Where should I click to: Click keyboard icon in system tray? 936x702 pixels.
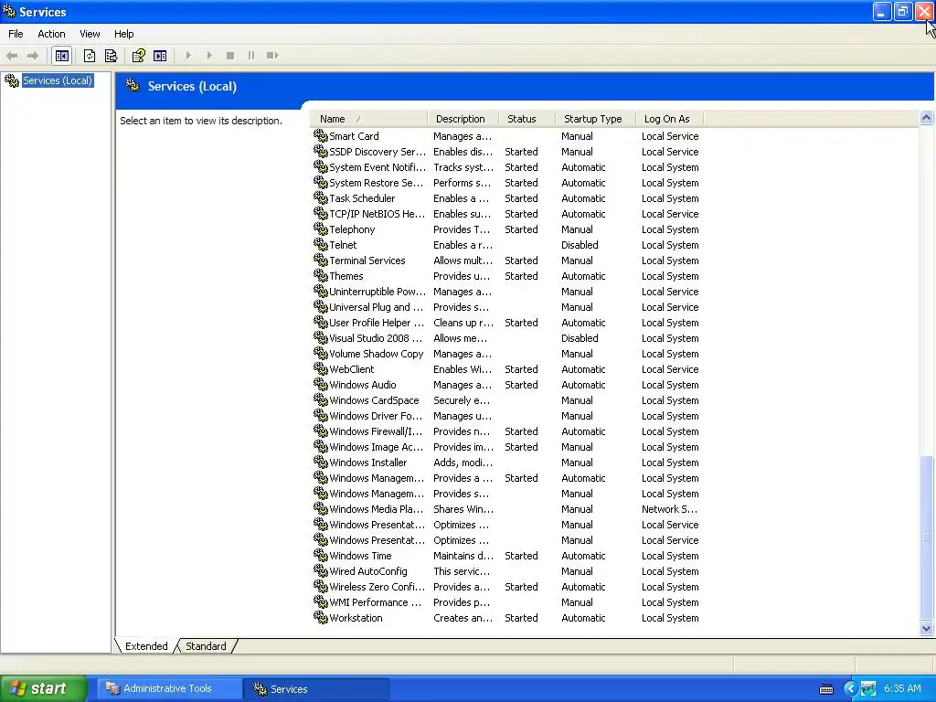click(x=826, y=689)
